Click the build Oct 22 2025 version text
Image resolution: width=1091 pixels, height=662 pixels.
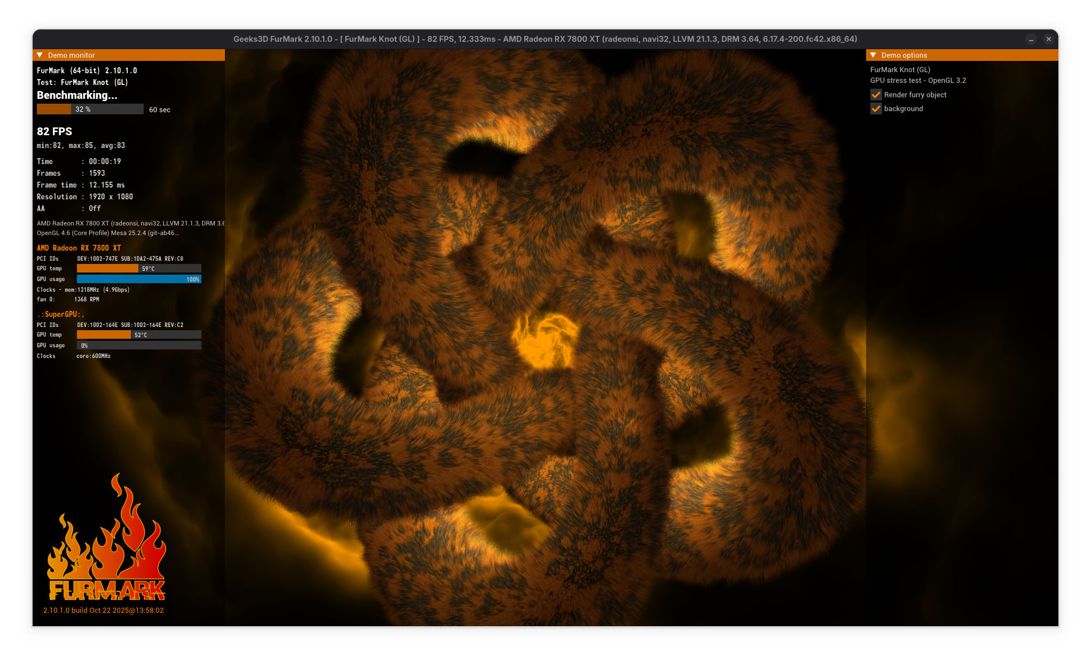click(104, 610)
